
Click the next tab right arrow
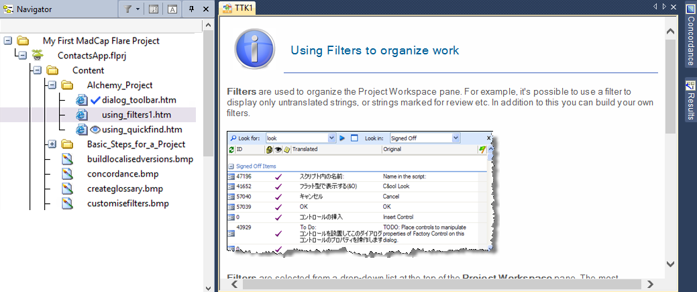[664, 6]
